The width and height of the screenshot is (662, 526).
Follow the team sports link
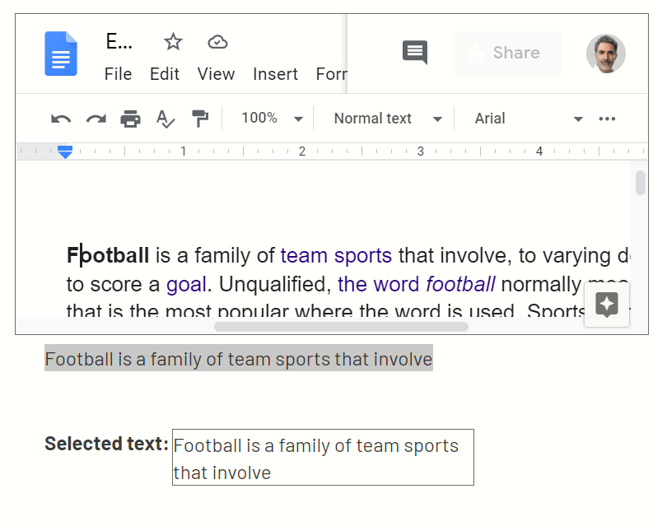[x=336, y=255]
